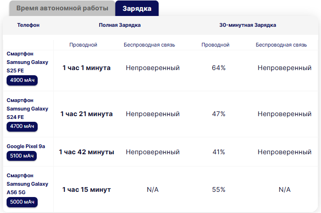Select the 1 час 15 минут cell
The image size is (321, 213).
pyautogui.click(x=87, y=189)
